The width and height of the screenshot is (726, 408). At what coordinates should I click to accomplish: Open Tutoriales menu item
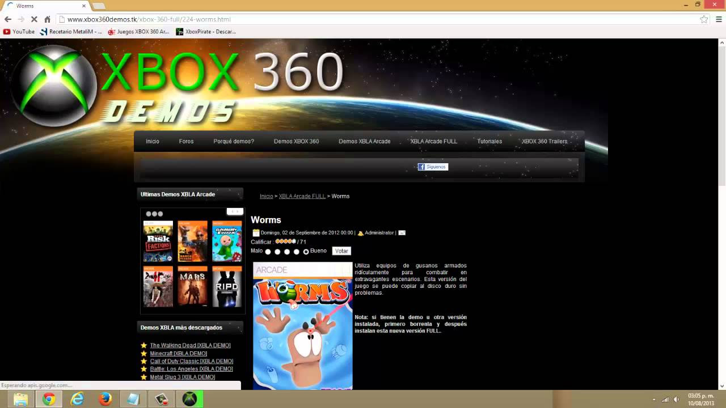pyautogui.click(x=489, y=141)
